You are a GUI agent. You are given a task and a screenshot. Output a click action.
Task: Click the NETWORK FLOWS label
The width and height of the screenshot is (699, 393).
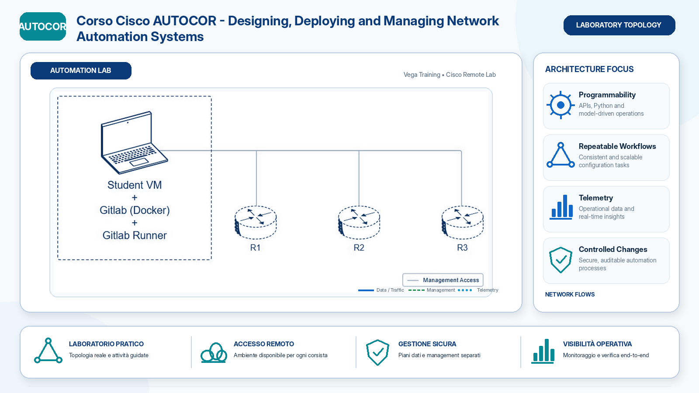tap(570, 294)
